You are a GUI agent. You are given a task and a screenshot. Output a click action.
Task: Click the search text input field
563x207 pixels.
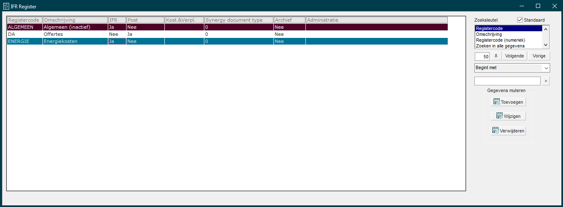[507, 81]
